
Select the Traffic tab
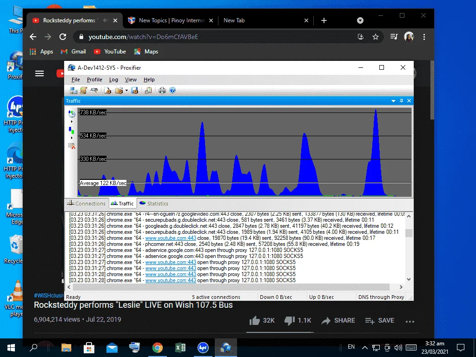[122, 204]
